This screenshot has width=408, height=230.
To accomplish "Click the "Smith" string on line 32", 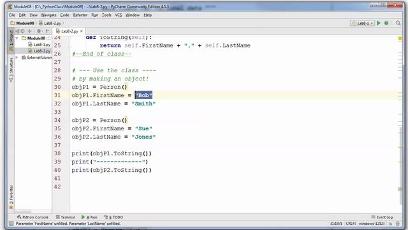I will coord(143,103).
